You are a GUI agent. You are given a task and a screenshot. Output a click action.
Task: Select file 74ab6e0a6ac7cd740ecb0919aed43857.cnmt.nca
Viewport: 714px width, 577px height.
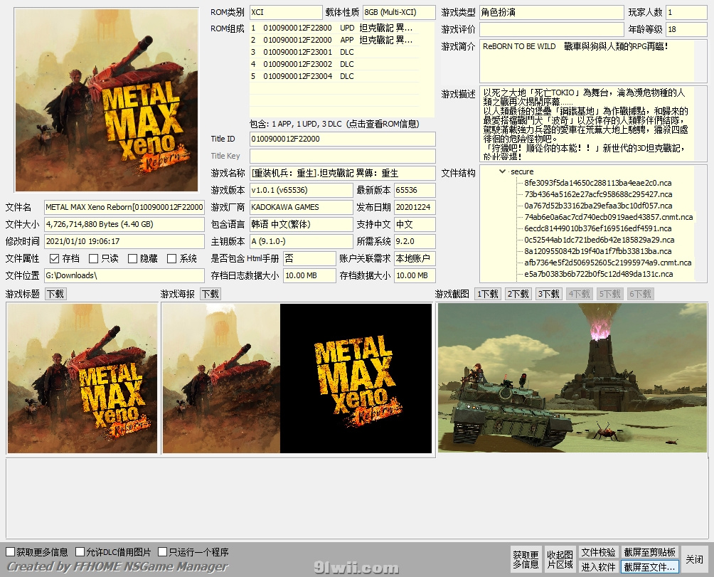coord(608,217)
